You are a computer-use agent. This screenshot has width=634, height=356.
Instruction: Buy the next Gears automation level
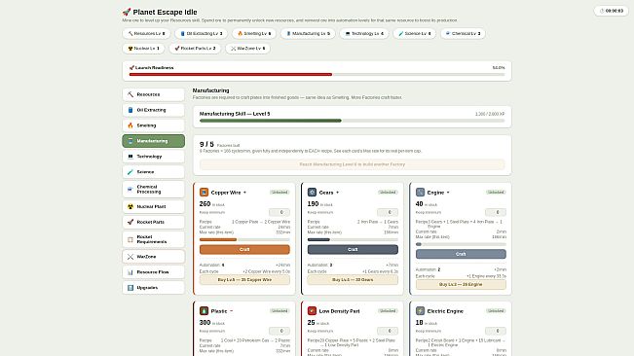click(x=353, y=280)
